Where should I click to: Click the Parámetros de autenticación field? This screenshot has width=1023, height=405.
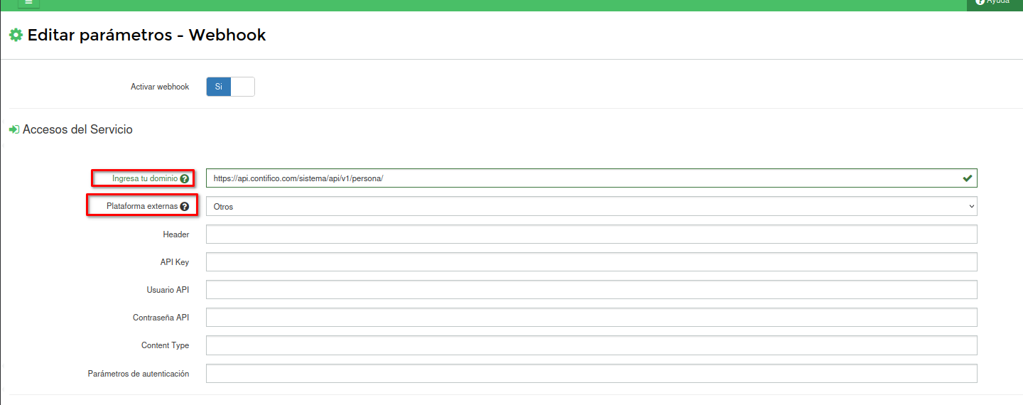591,374
